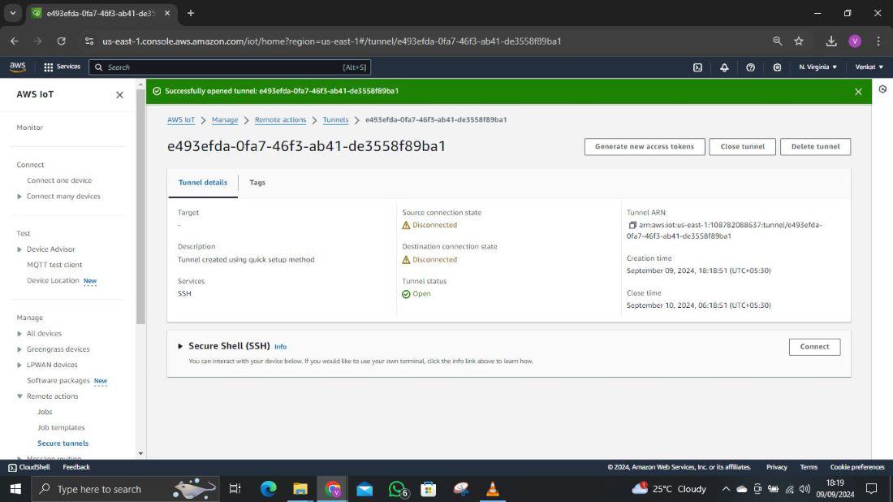The width and height of the screenshot is (893, 502).
Task: Collapse Remote actions in sidebar
Action: coord(19,396)
